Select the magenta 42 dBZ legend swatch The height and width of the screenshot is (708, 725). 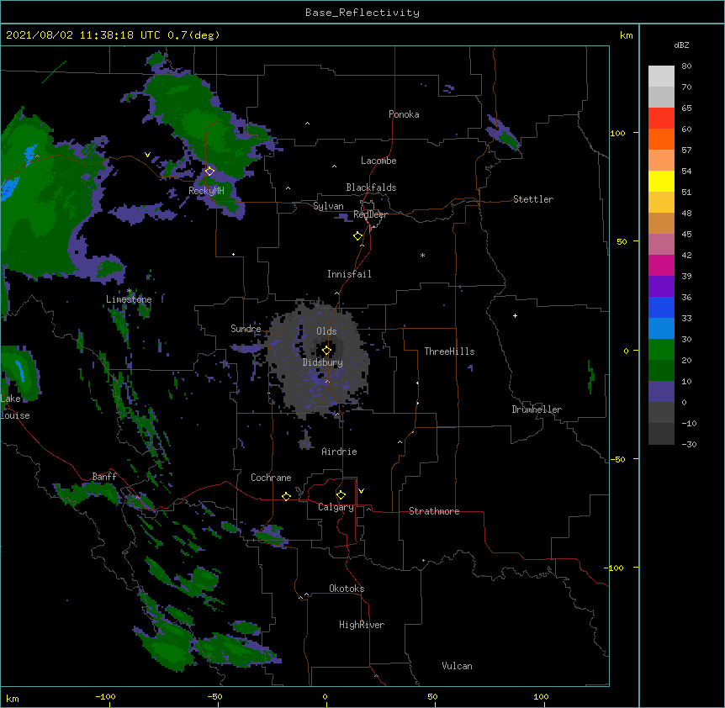coord(661,265)
